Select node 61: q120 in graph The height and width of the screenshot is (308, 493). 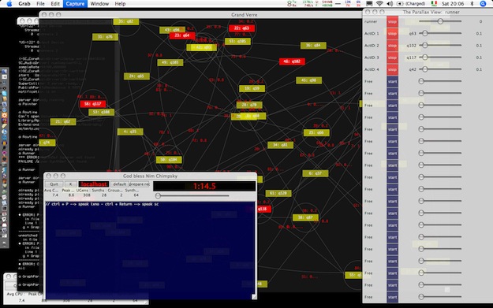pos(278,193)
